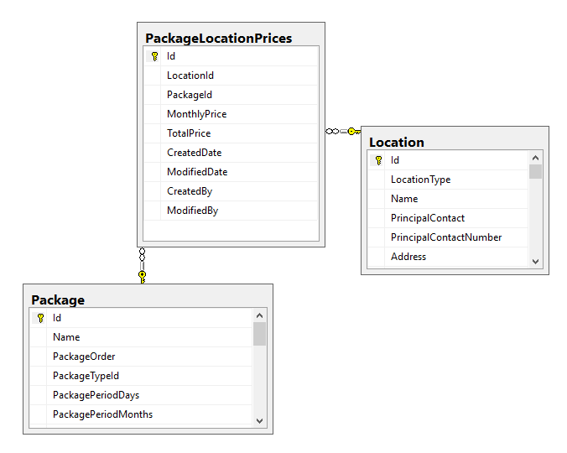567x453 pixels.
Task: Select the PrincipalContact column row
Action: click(x=448, y=218)
